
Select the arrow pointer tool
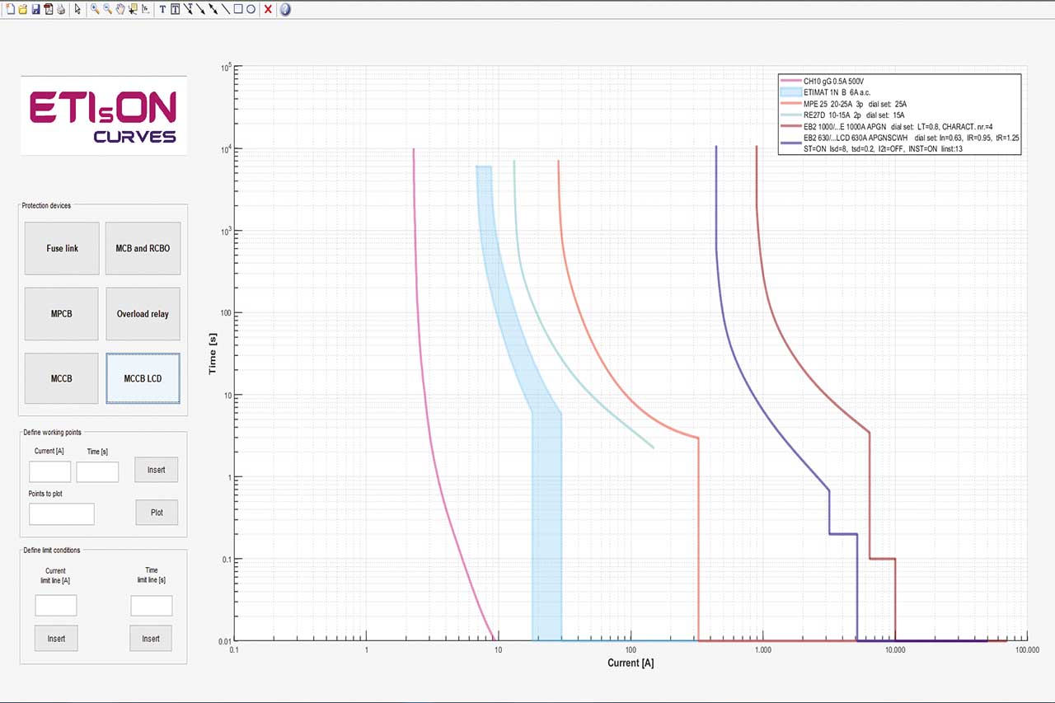77,9
